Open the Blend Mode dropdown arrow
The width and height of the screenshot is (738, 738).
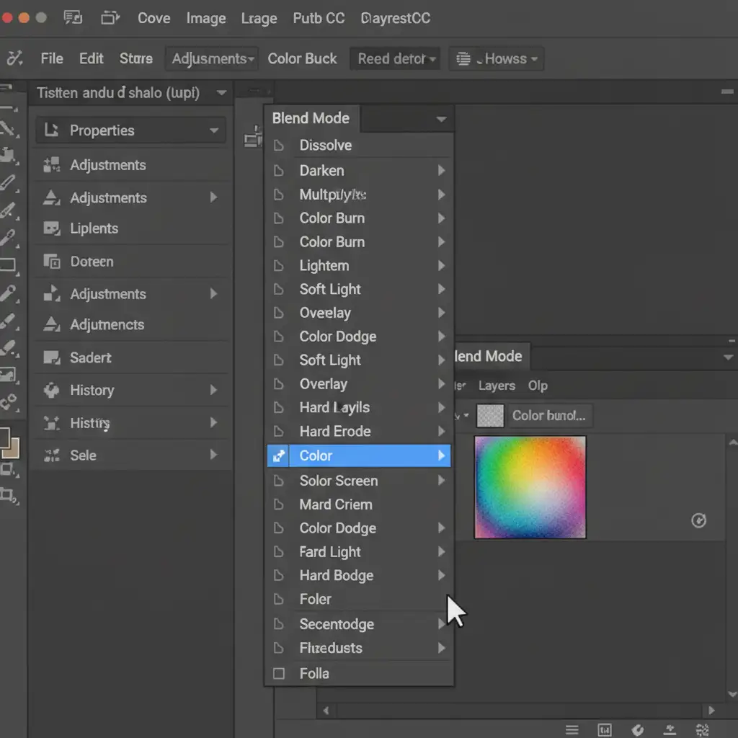(441, 120)
